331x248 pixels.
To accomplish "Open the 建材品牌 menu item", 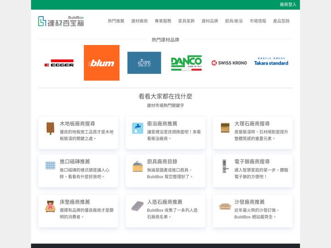I will (210, 21).
